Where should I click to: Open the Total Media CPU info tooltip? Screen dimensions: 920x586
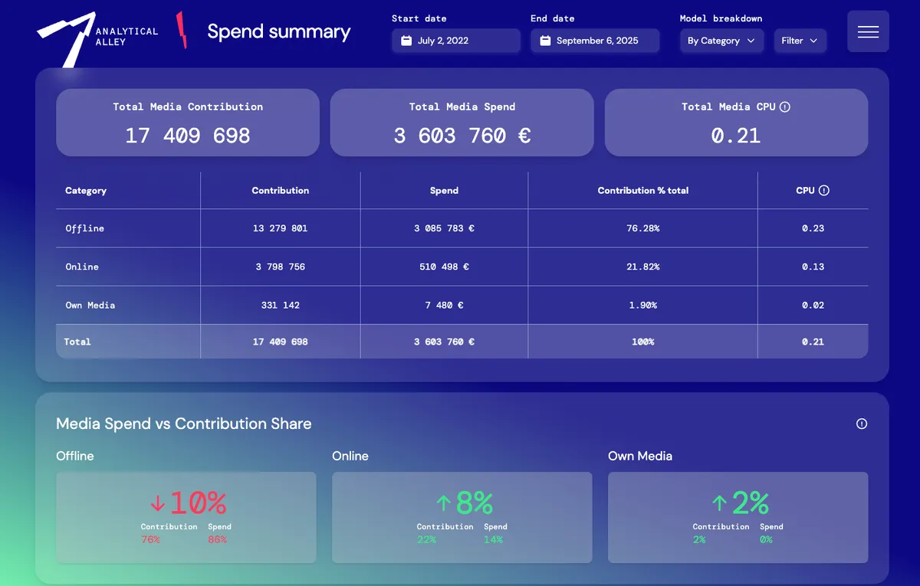click(784, 107)
